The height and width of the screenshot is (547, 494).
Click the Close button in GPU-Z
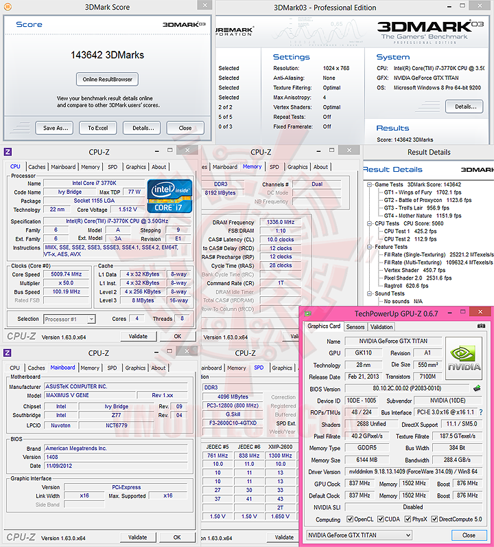(469, 535)
